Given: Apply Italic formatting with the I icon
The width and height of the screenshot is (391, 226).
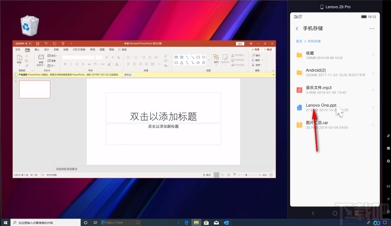Looking at the screenshot, I should pyautogui.click(x=71, y=64).
